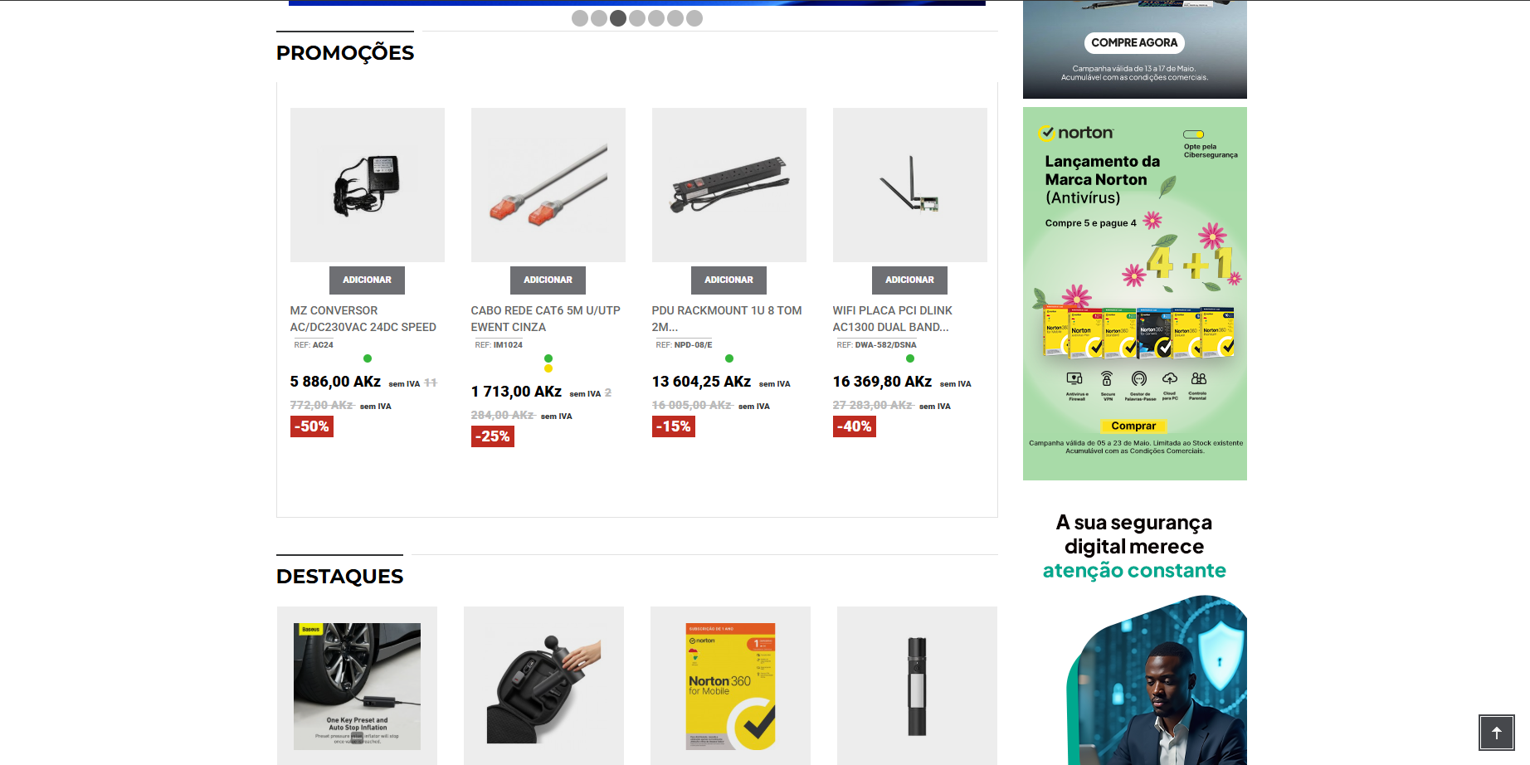
Task: Click the scroll-to-top arrow icon
Action: pos(1497,733)
